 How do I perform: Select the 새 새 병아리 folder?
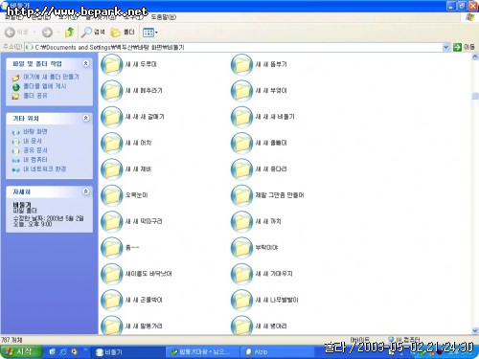(x=241, y=325)
